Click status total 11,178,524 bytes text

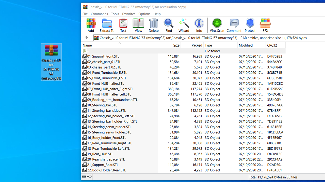(x=273, y=177)
